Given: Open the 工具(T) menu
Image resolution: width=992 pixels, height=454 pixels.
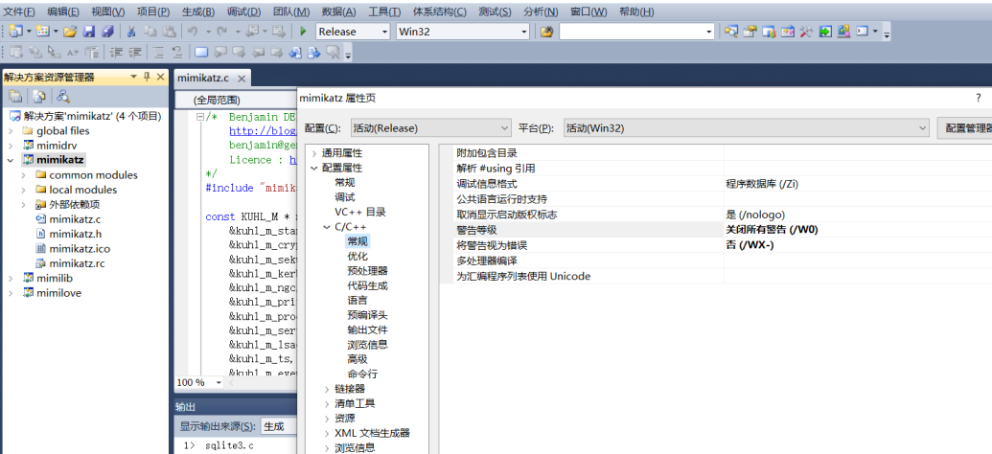Looking at the screenshot, I should click(384, 11).
